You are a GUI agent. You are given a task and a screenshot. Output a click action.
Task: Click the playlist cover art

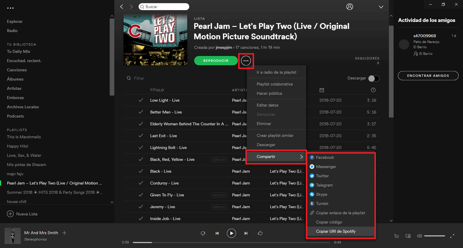click(155, 40)
